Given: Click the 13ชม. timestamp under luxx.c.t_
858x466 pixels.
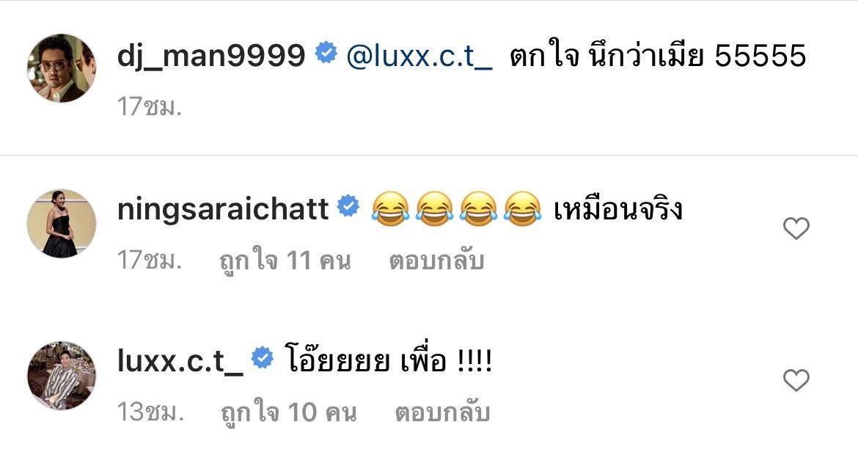Looking at the screenshot, I should (x=150, y=412).
